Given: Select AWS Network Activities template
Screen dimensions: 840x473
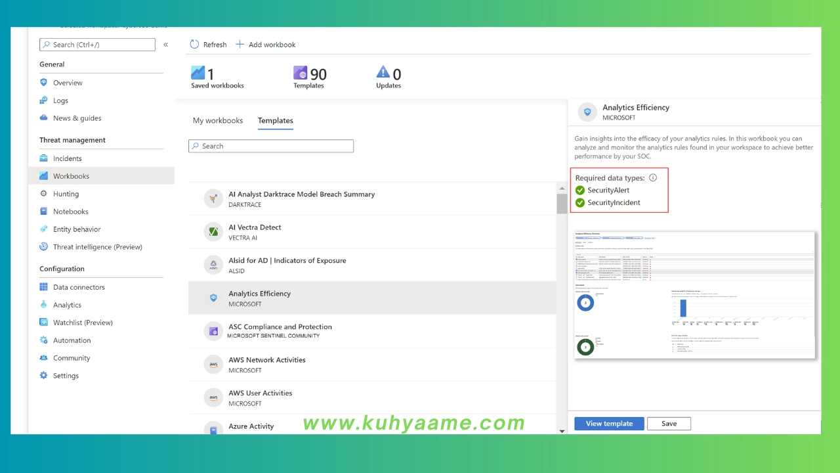Looking at the screenshot, I should coord(372,364).
